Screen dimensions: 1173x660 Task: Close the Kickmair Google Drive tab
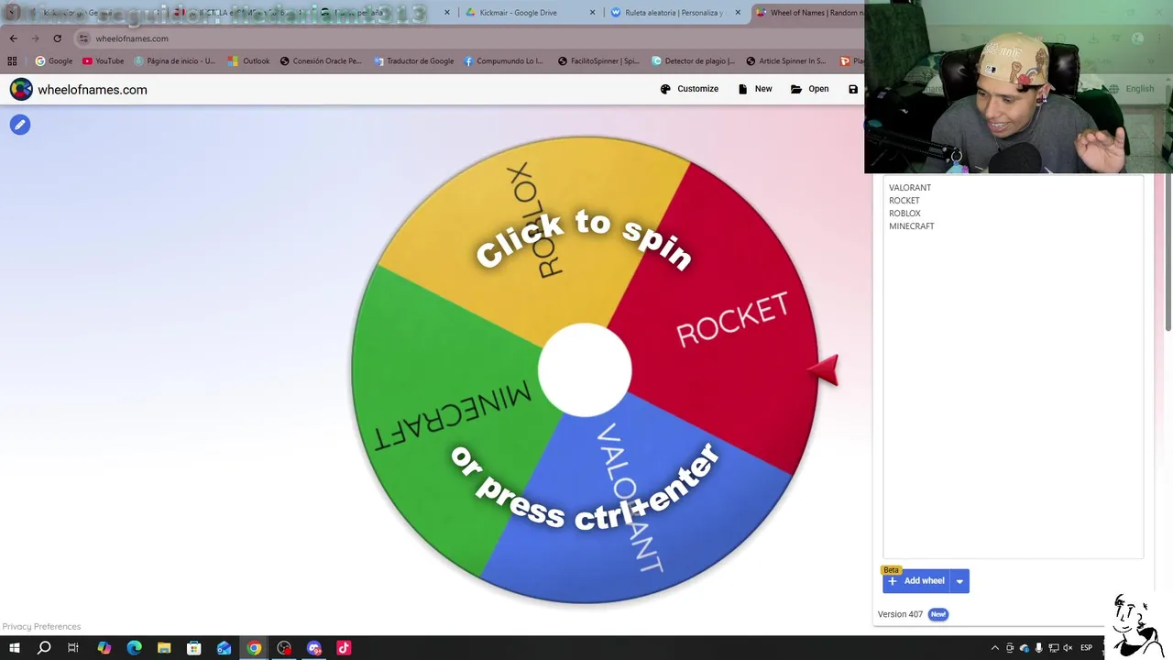pyautogui.click(x=592, y=13)
